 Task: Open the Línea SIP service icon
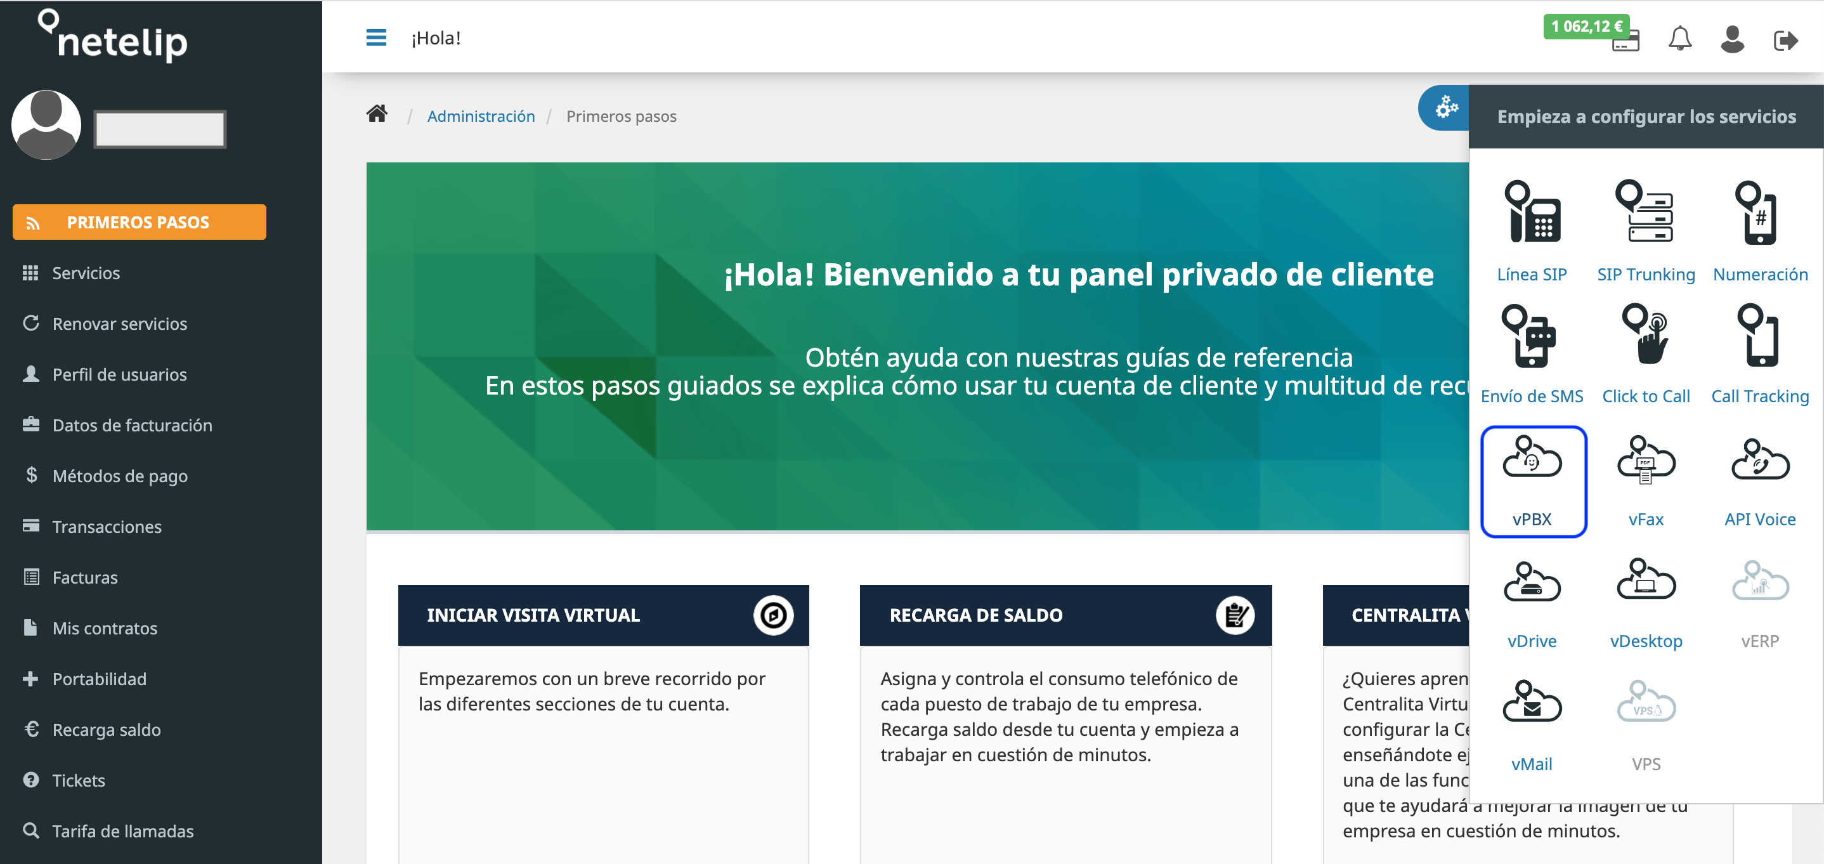[1532, 212]
